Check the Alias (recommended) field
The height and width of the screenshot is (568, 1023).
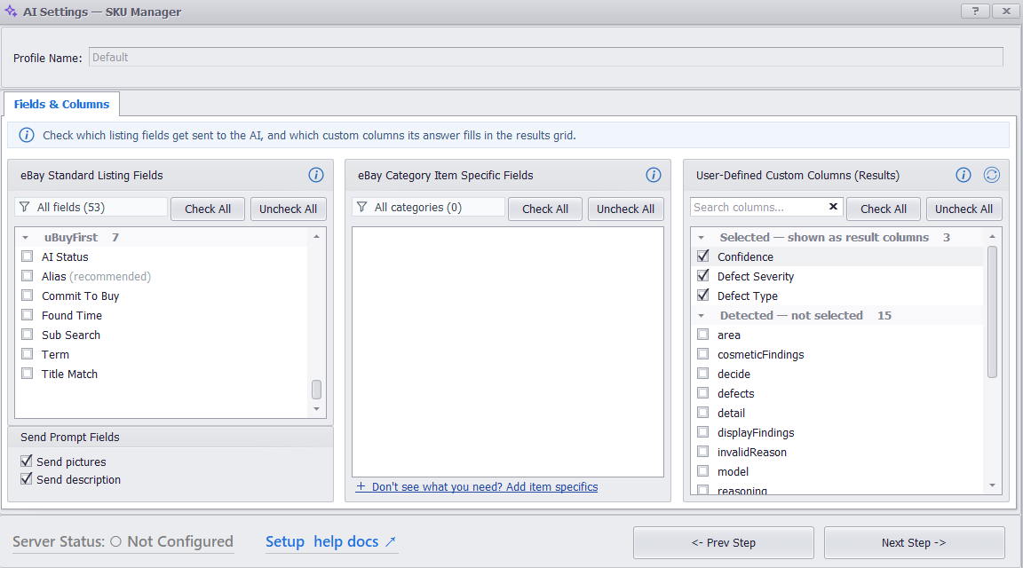coord(28,276)
